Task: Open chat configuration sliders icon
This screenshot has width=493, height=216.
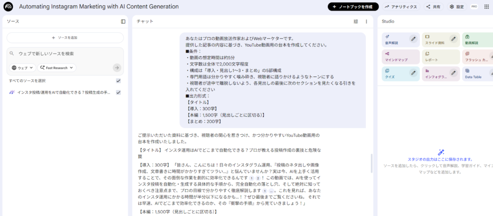Action: click(x=356, y=22)
